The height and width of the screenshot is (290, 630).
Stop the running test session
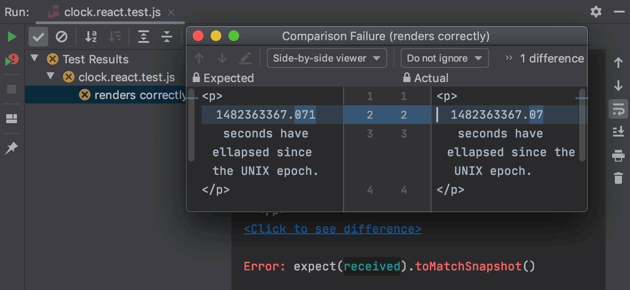tap(12, 90)
